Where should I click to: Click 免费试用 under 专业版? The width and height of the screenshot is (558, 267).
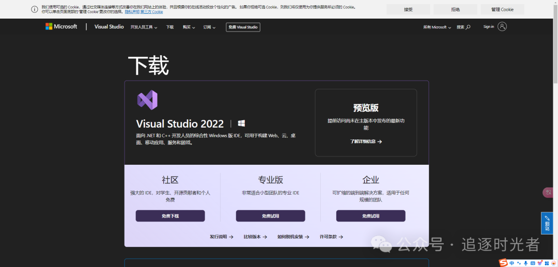[270, 216]
